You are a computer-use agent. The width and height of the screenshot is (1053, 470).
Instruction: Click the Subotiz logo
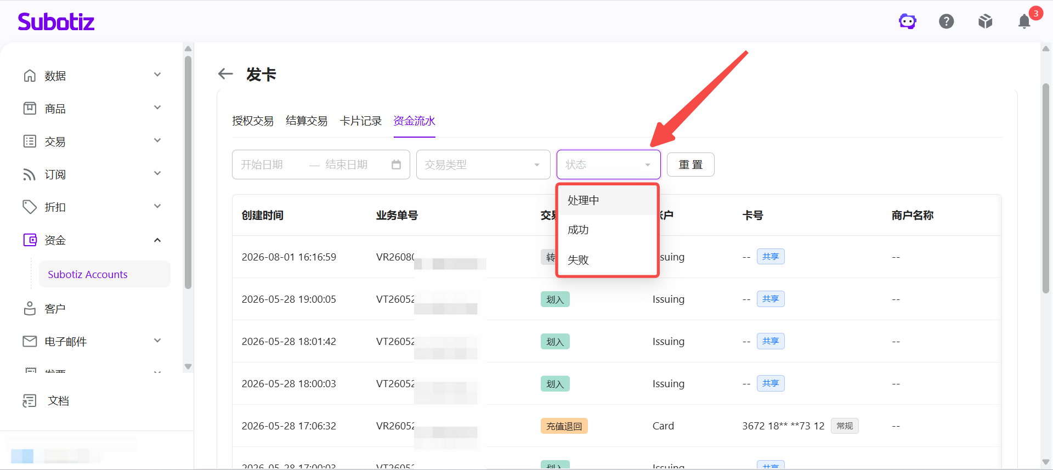pos(56,21)
